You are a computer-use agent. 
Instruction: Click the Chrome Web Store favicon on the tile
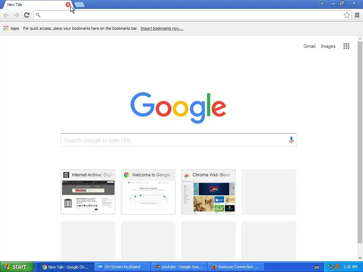coord(186,175)
